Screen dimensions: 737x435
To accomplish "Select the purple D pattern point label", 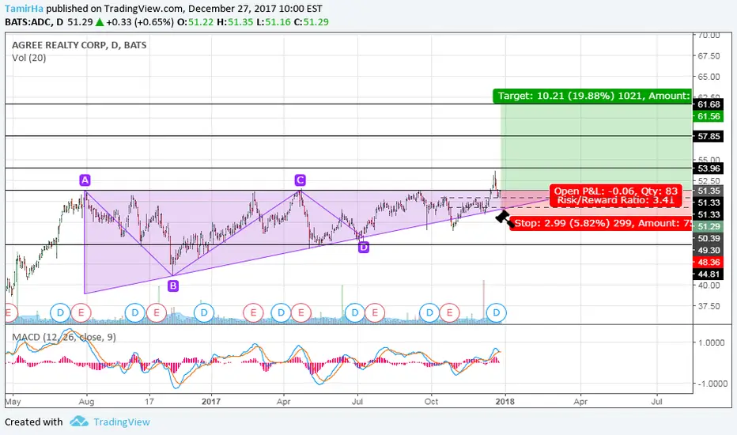I will click(363, 247).
